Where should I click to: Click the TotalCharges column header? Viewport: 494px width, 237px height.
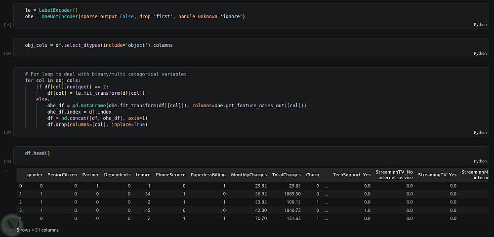(286, 175)
